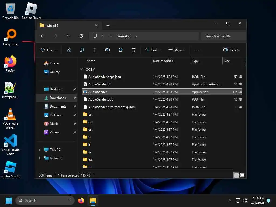Toggle the Details pane

click(x=231, y=50)
